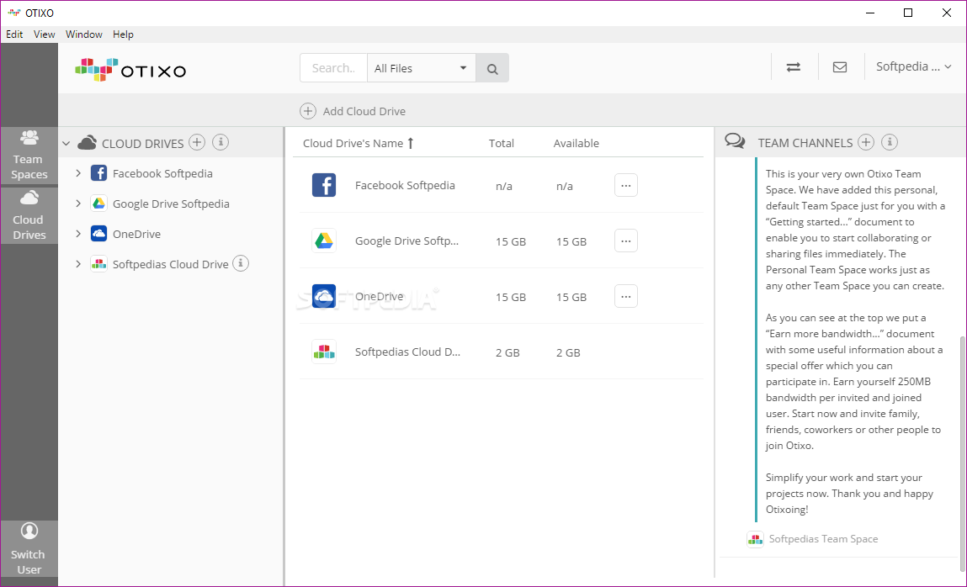Select Google Drive Softpedia in the tree
Image resolution: width=967 pixels, height=587 pixels.
[x=171, y=204]
